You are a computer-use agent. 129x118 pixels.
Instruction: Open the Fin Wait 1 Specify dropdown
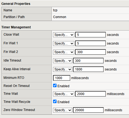click(64, 43)
